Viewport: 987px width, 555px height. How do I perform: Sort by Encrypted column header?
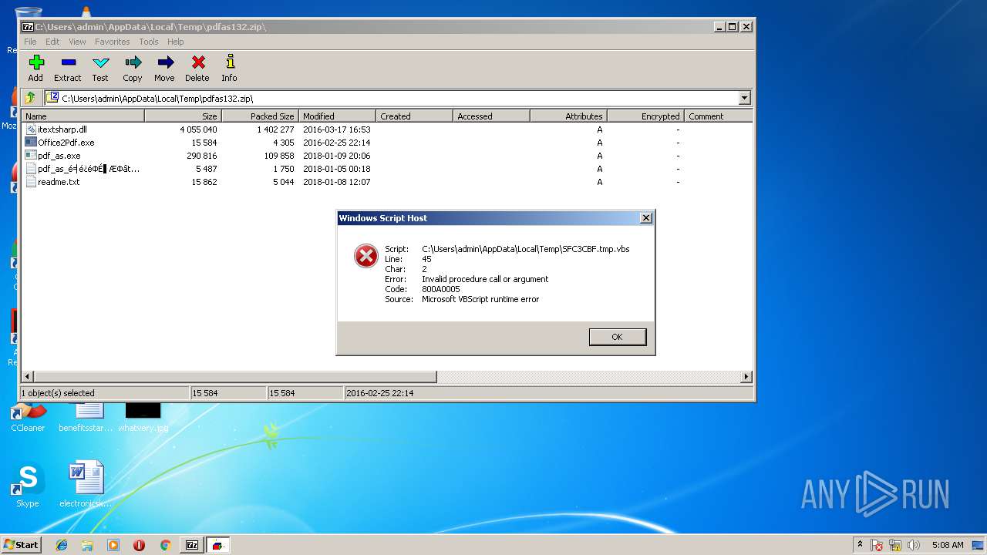(x=646, y=116)
